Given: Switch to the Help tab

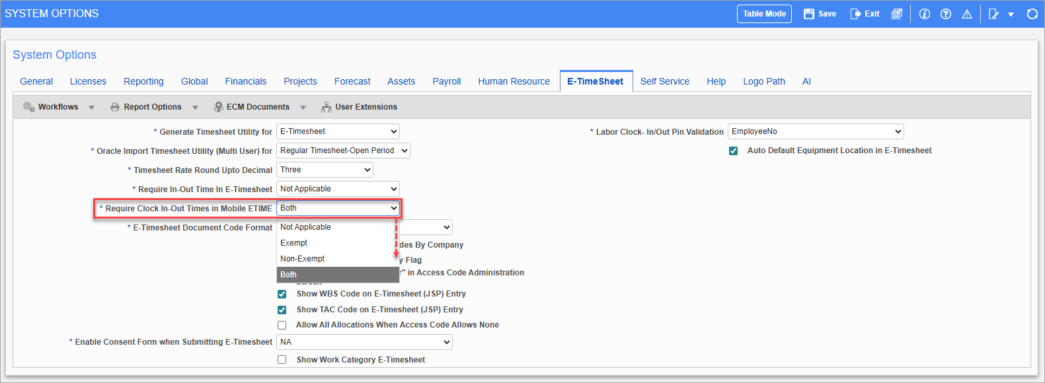Looking at the screenshot, I should [716, 81].
